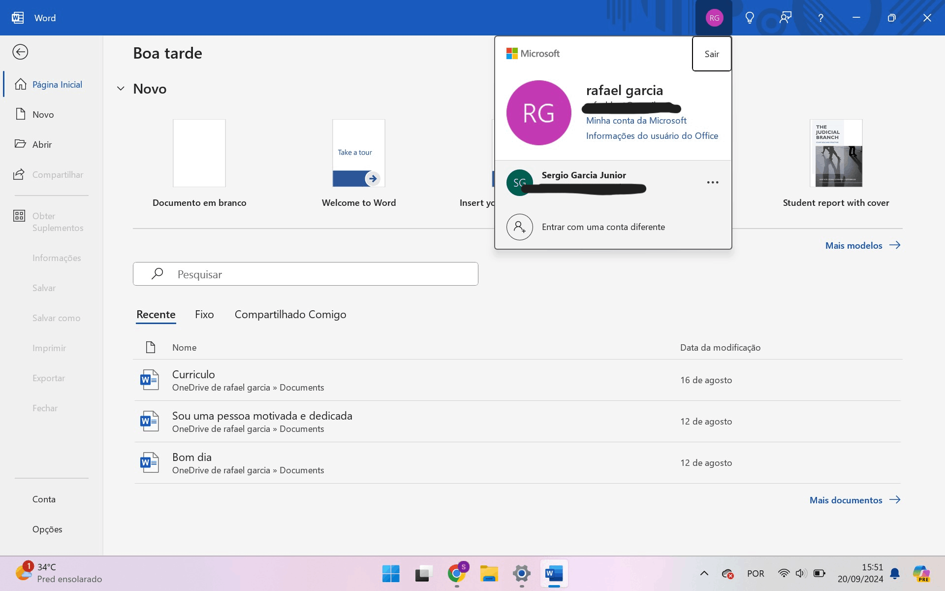The width and height of the screenshot is (945, 591).
Task: Click the clock and date in taskbar
Action: point(860,573)
